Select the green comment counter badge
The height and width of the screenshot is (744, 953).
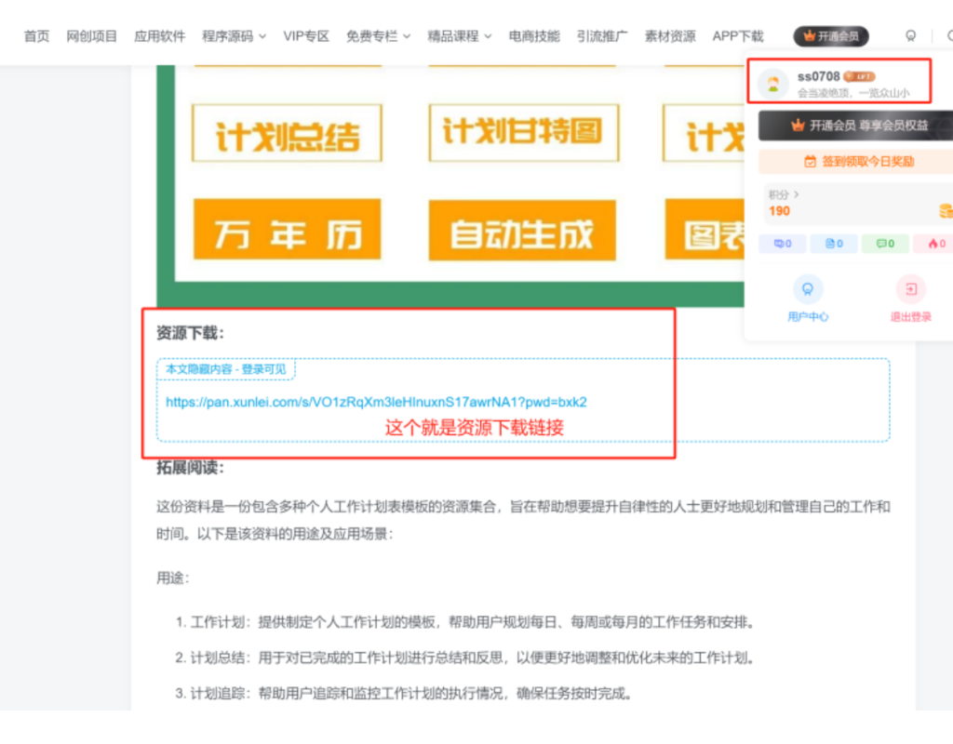(884, 244)
